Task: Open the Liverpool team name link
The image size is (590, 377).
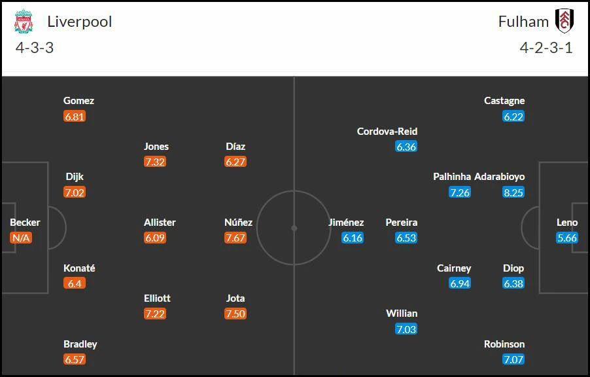Action: click(x=80, y=22)
